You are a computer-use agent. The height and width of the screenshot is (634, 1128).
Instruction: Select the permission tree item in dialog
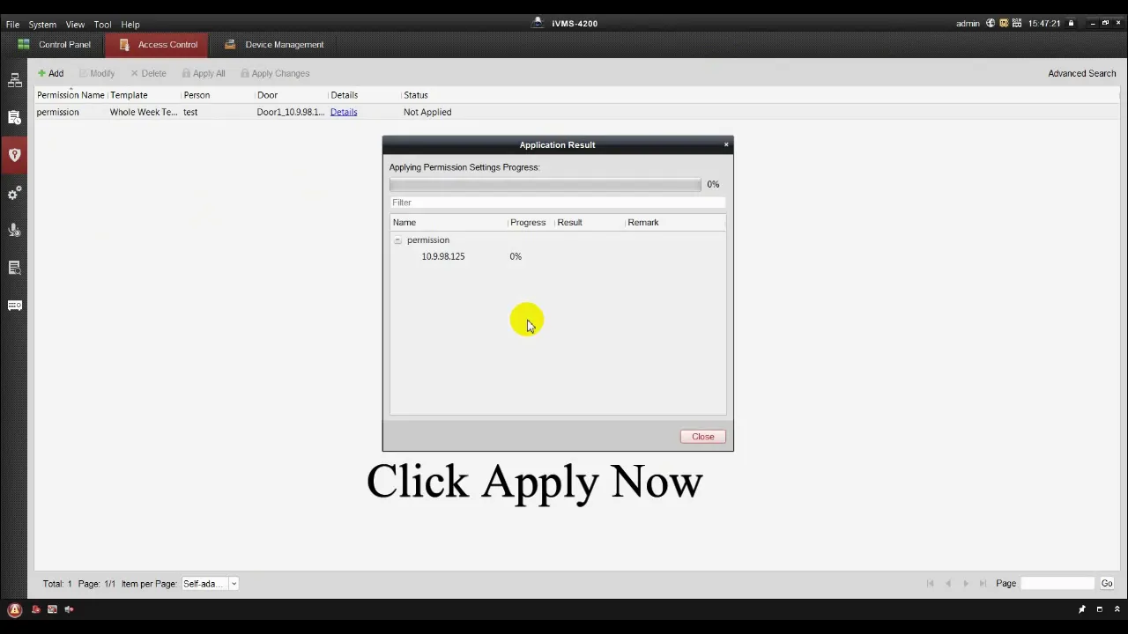[x=428, y=240]
